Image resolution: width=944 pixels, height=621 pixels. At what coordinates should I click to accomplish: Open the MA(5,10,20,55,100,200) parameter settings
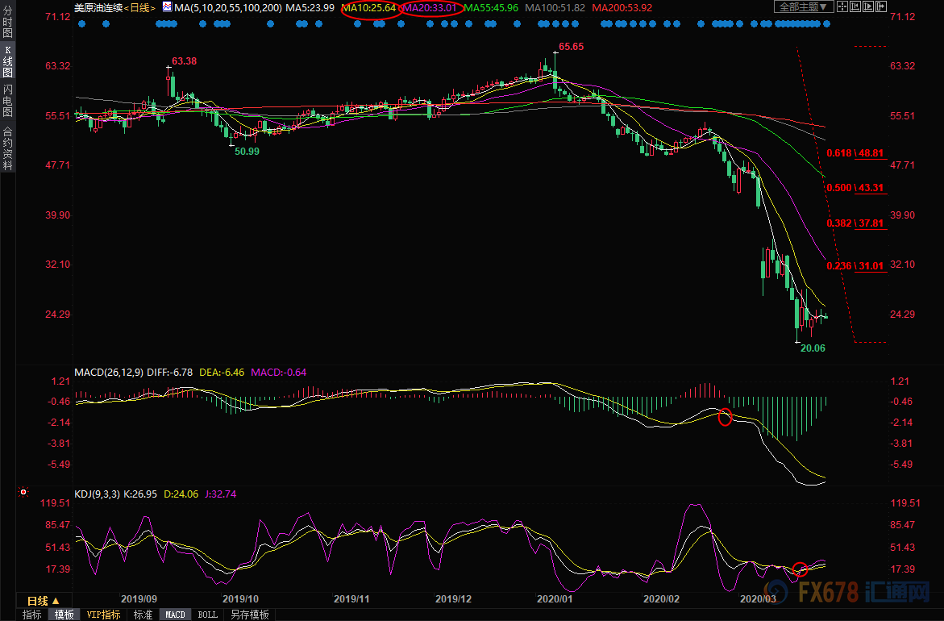click(227, 7)
